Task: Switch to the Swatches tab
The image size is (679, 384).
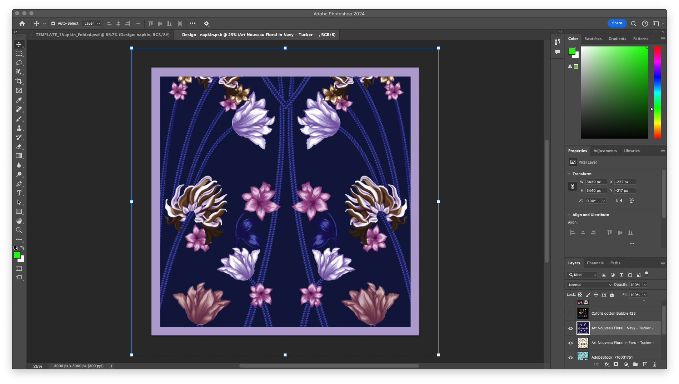Action: [593, 39]
